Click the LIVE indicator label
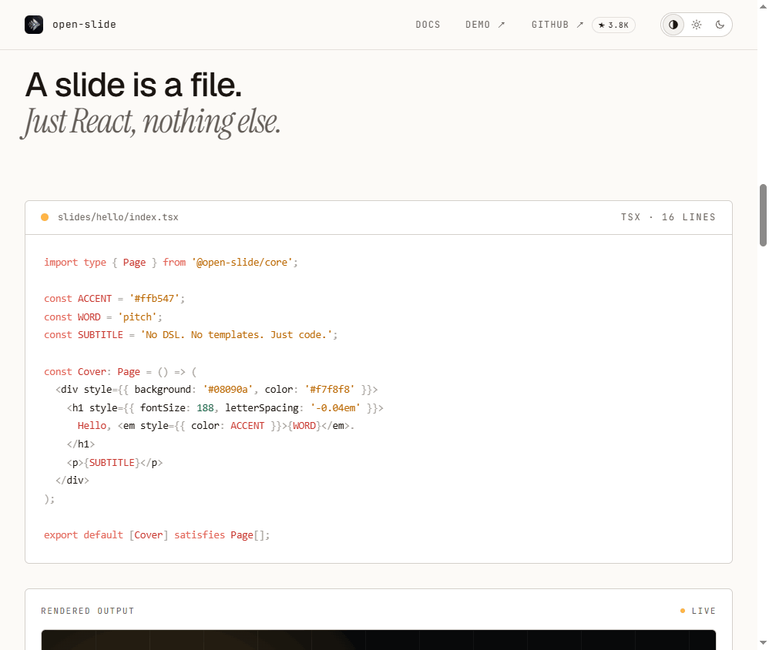The height and width of the screenshot is (650, 769). click(704, 611)
